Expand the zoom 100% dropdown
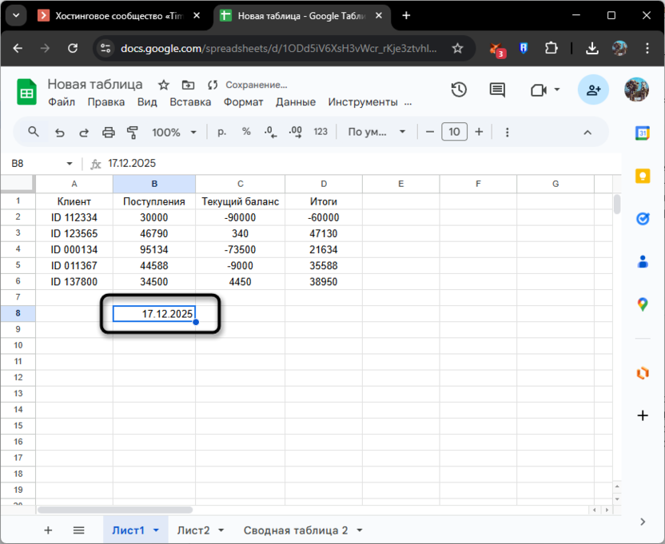The width and height of the screenshot is (665, 544). click(x=172, y=132)
